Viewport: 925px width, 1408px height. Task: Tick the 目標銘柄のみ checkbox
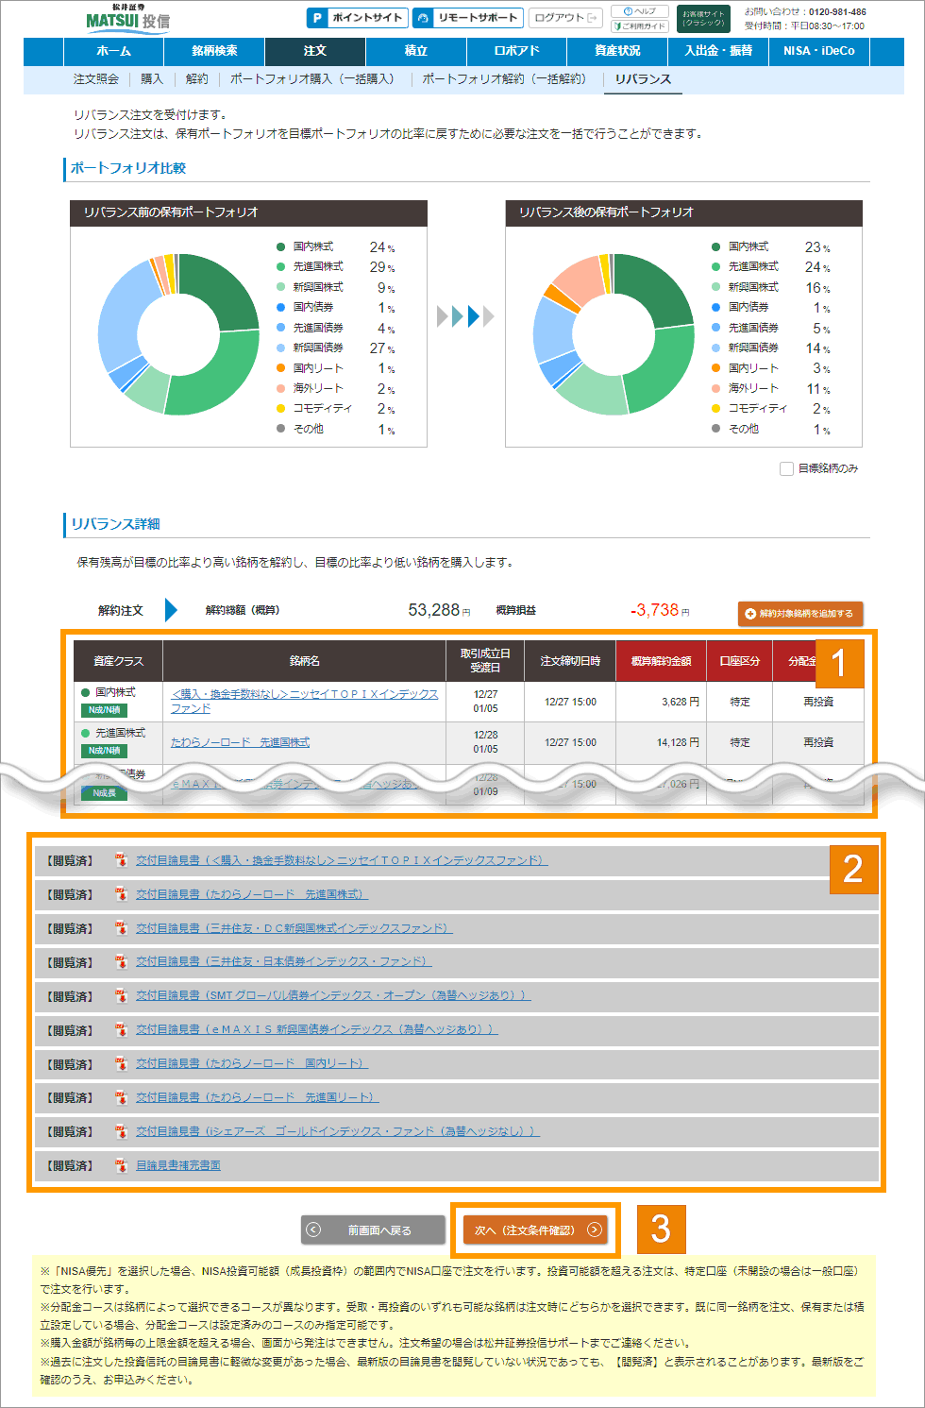coord(786,468)
